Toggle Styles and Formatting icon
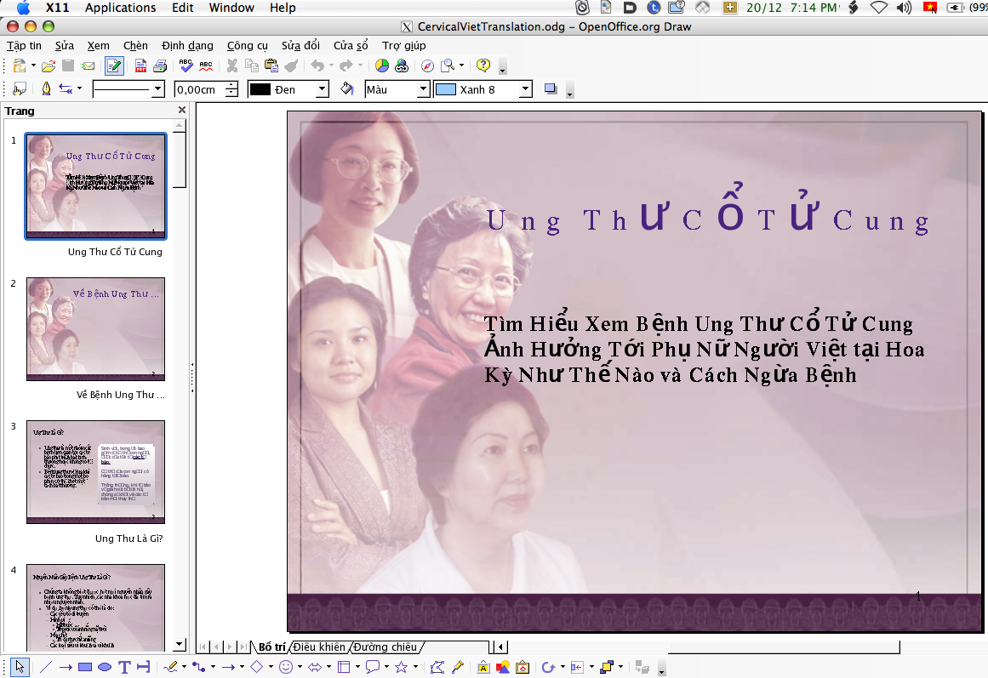Image resolution: width=988 pixels, height=678 pixels. pos(20,89)
